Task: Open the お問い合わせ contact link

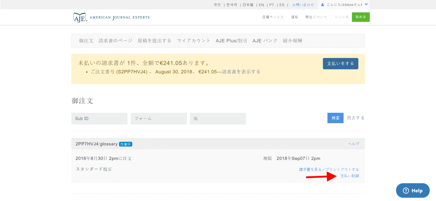Action: point(303,5)
